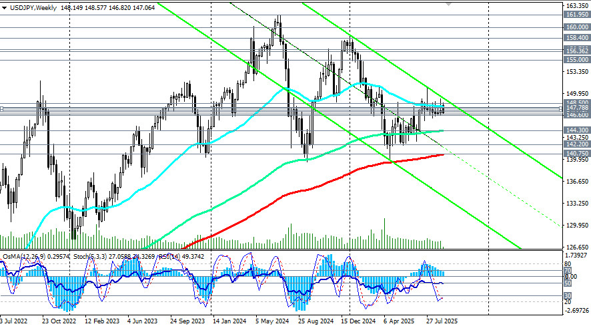The image size is (591, 326).
Task: Select the 160.000 price level label
Action: tap(576, 27)
